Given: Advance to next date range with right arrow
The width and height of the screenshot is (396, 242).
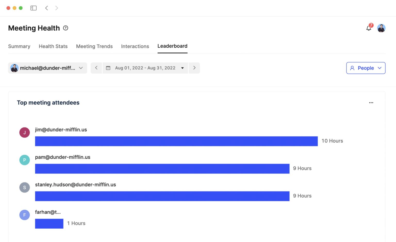Looking at the screenshot, I should pos(194,68).
